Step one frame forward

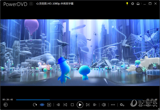point(95,105)
